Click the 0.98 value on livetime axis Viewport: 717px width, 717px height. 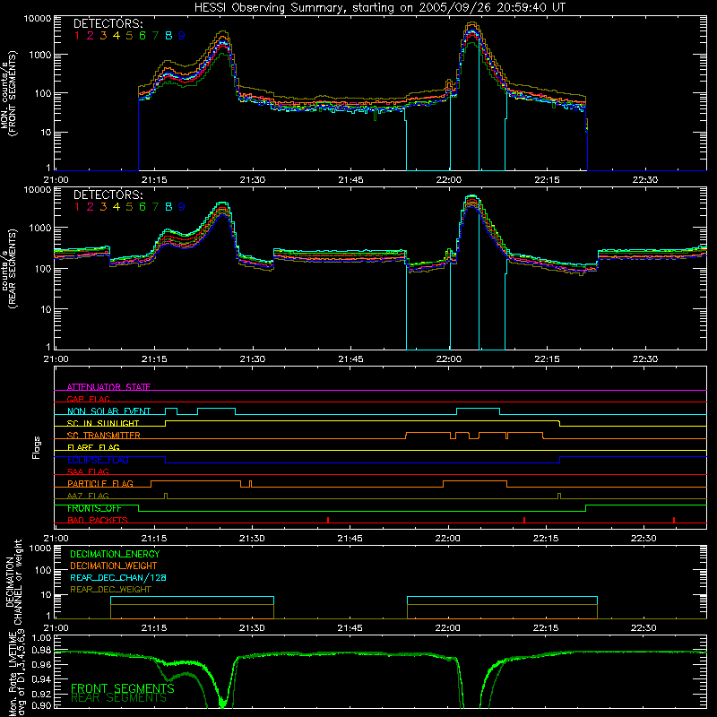pos(41,651)
